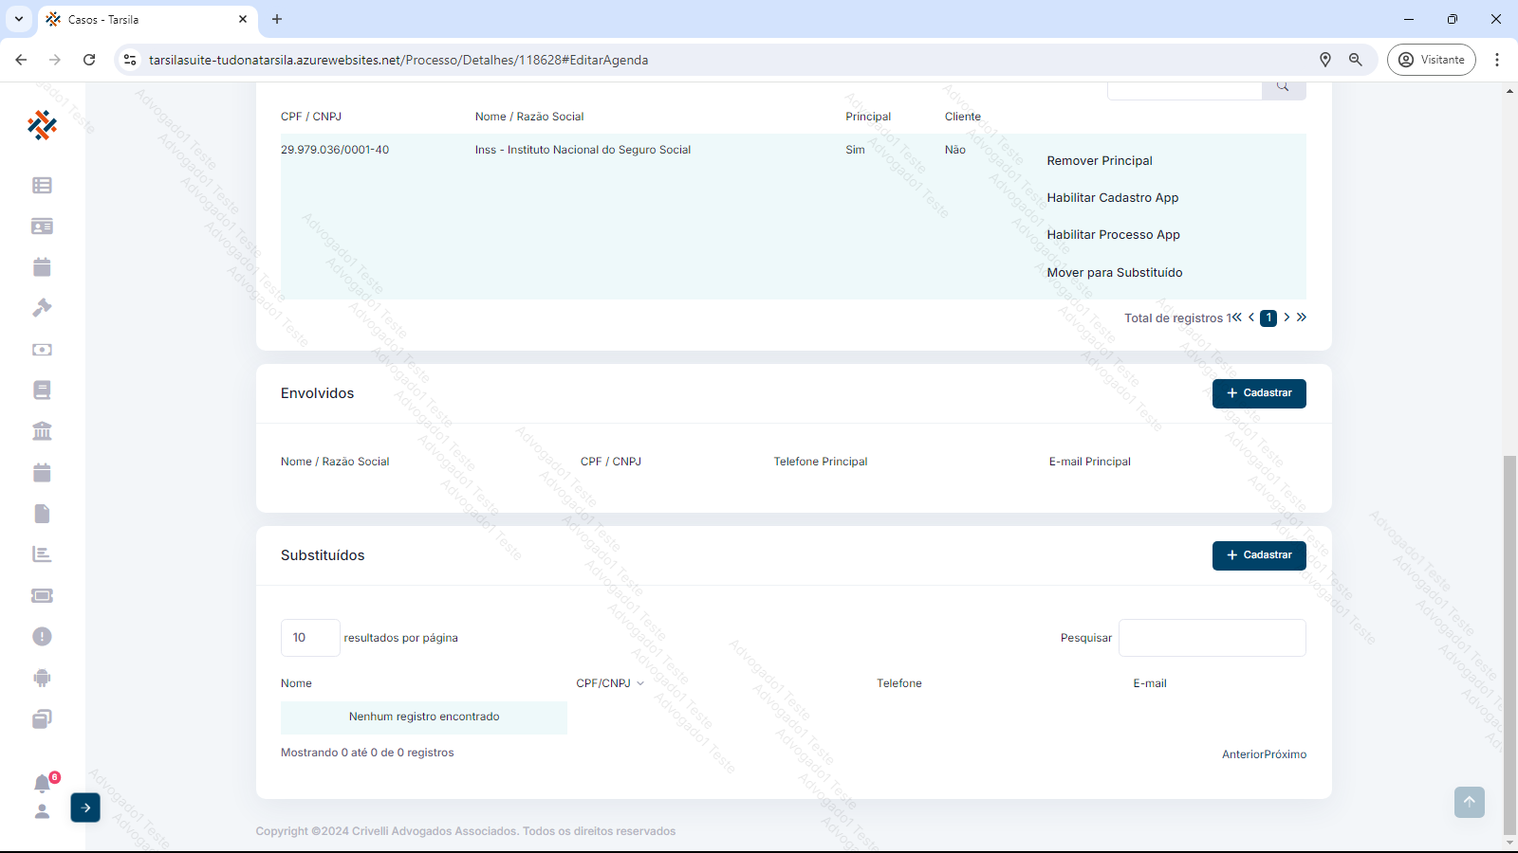
Task: Open the gavel icon in sidebar
Action: pos(42,308)
